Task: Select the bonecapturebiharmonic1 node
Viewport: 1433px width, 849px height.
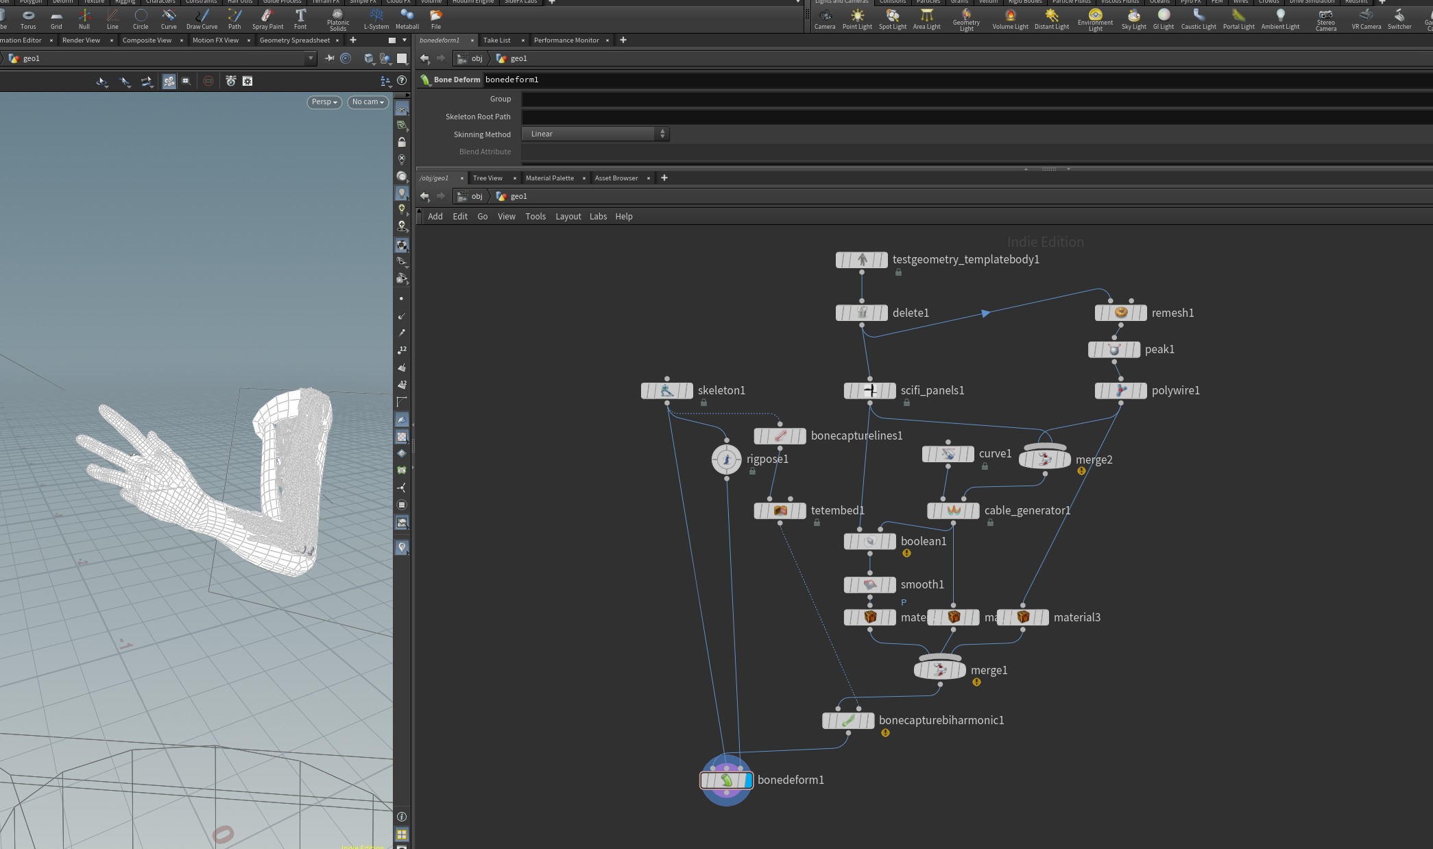Action: point(848,721)
